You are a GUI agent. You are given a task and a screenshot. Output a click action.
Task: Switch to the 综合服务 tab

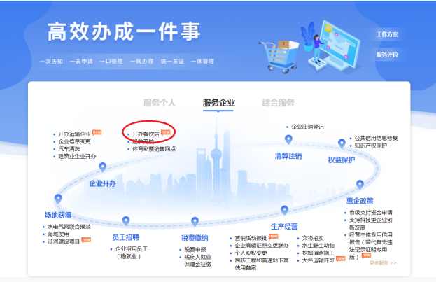click(x=278, y=103)
